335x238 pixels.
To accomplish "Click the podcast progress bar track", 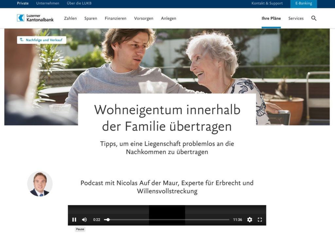I will [167, 220].
